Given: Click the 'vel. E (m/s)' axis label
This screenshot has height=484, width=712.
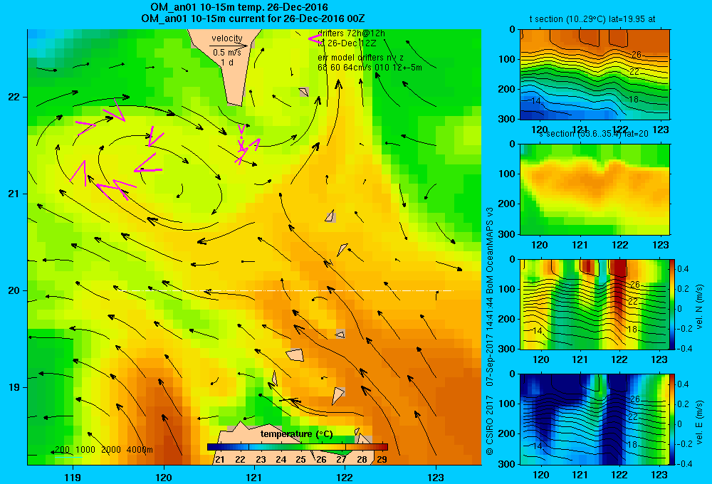Looking at the screenshot, I should [700, 422].
